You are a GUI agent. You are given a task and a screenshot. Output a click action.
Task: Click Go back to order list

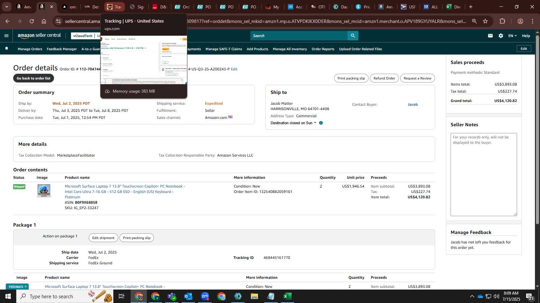[33, 78]
